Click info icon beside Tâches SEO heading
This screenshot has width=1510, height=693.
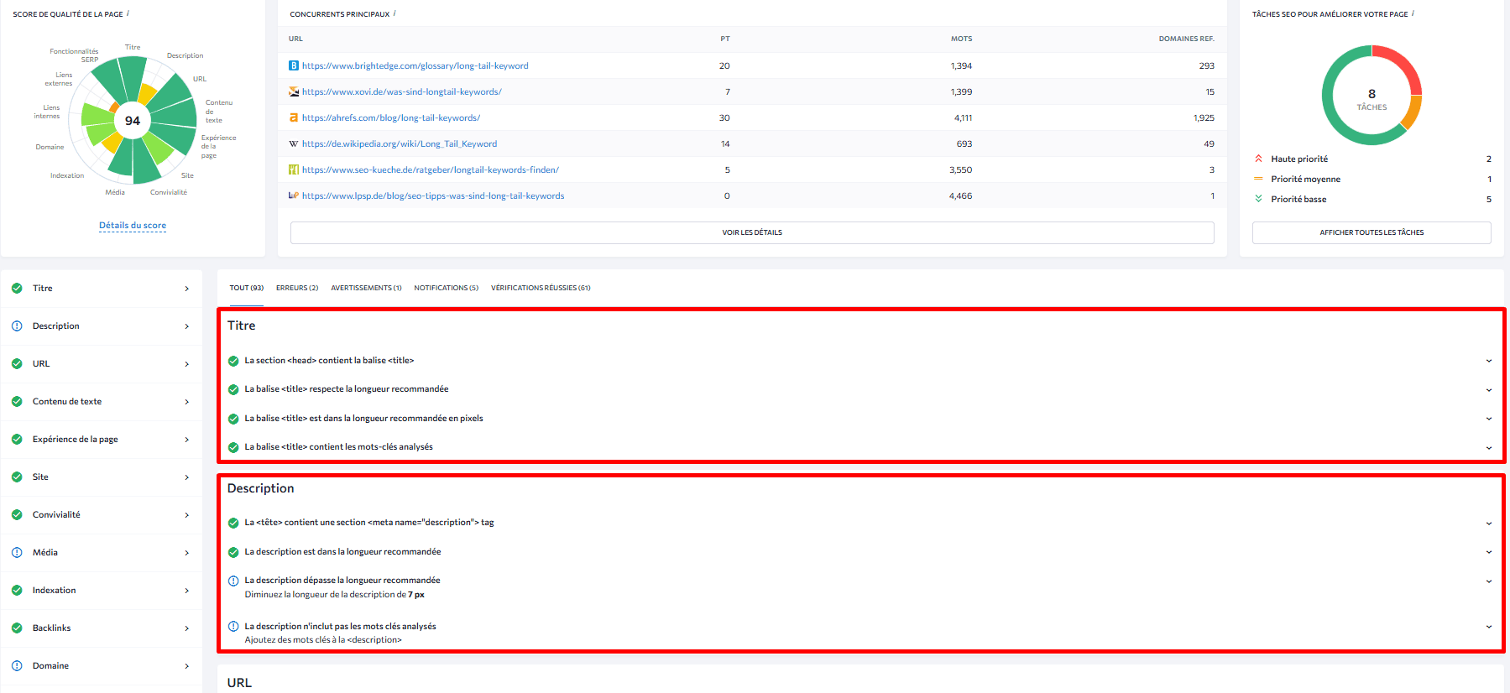(x=1413, y=13)
